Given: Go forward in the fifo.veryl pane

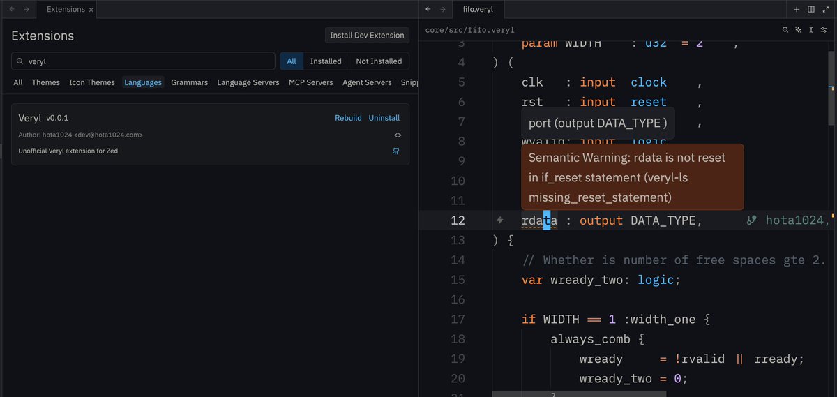Looking at the screenshot, I should pos(443,10).
